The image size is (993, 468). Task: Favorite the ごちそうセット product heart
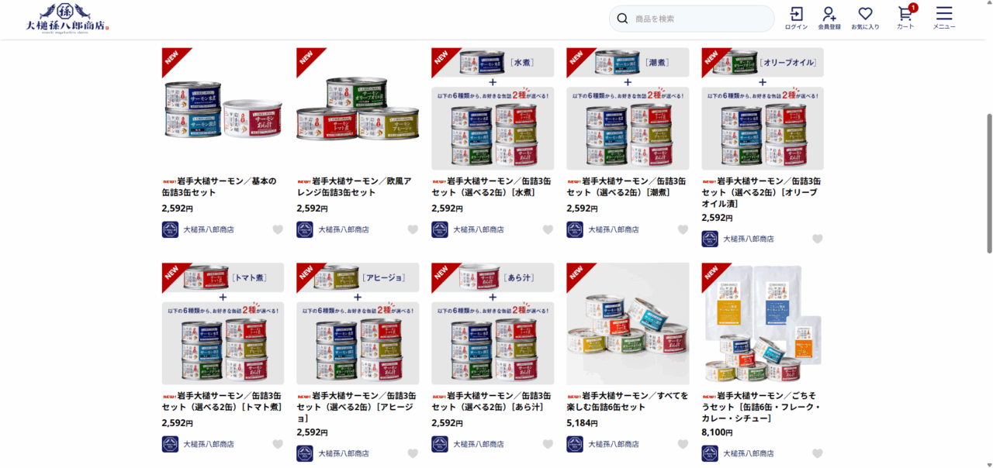pos(818,453)
